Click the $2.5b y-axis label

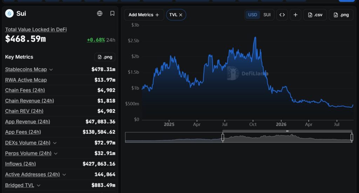[x=133, y=41]
